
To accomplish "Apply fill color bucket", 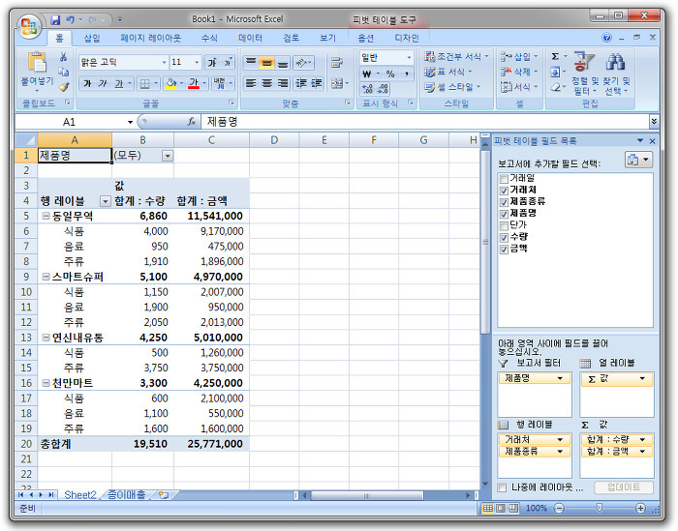I will 171,83.
